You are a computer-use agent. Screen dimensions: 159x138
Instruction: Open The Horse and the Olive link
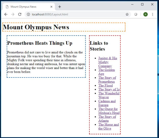(x=108, y=126)
